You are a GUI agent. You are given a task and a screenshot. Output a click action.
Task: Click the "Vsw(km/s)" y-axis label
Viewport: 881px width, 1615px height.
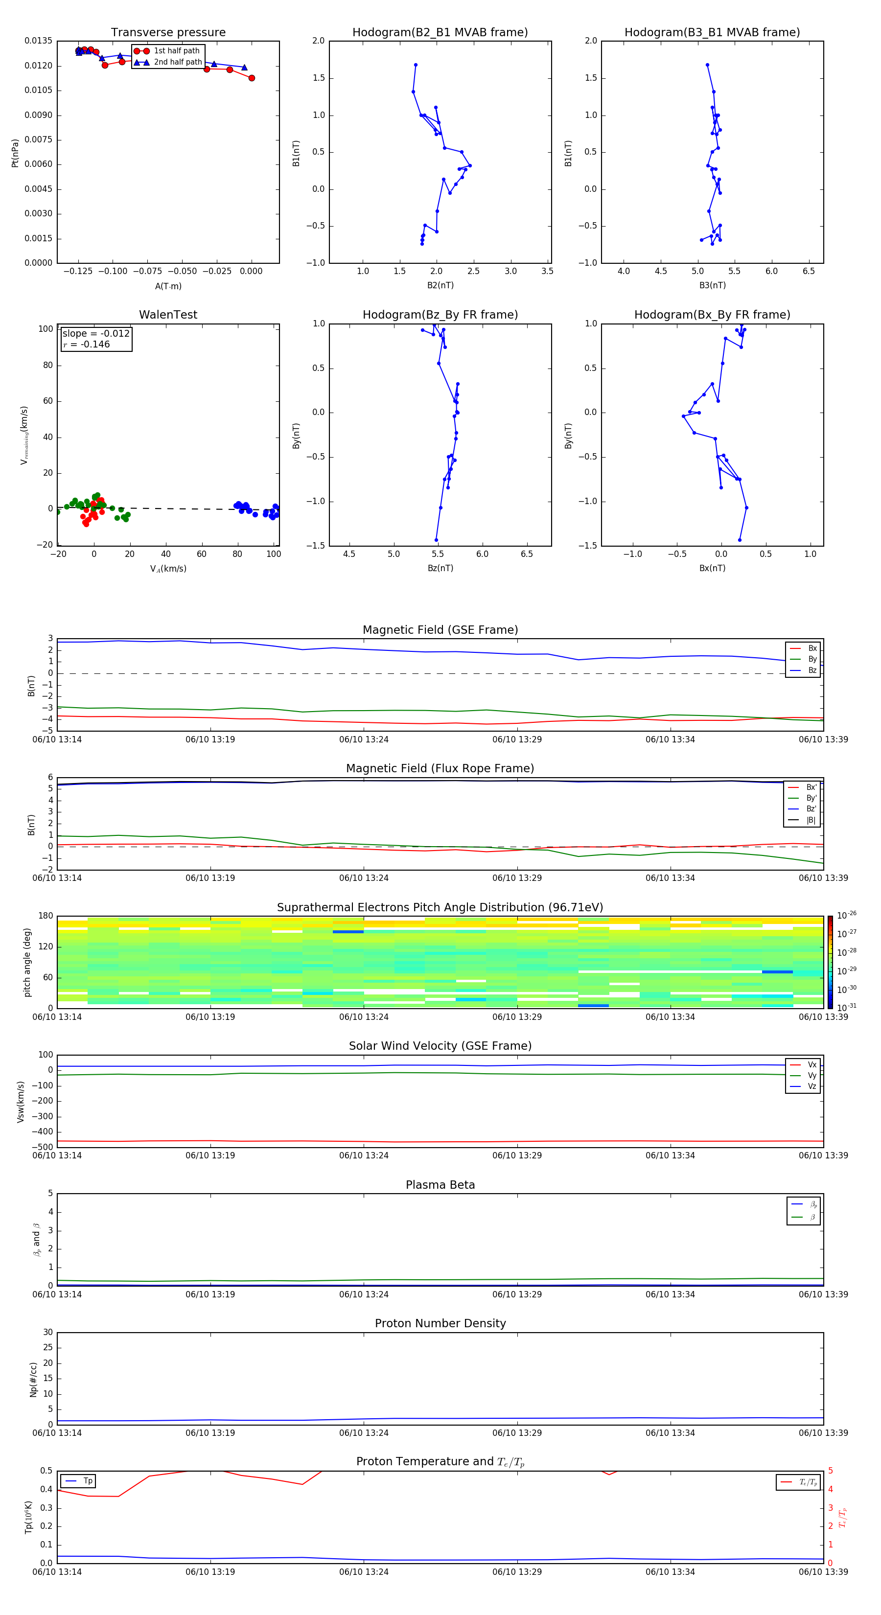[21, 1102]
